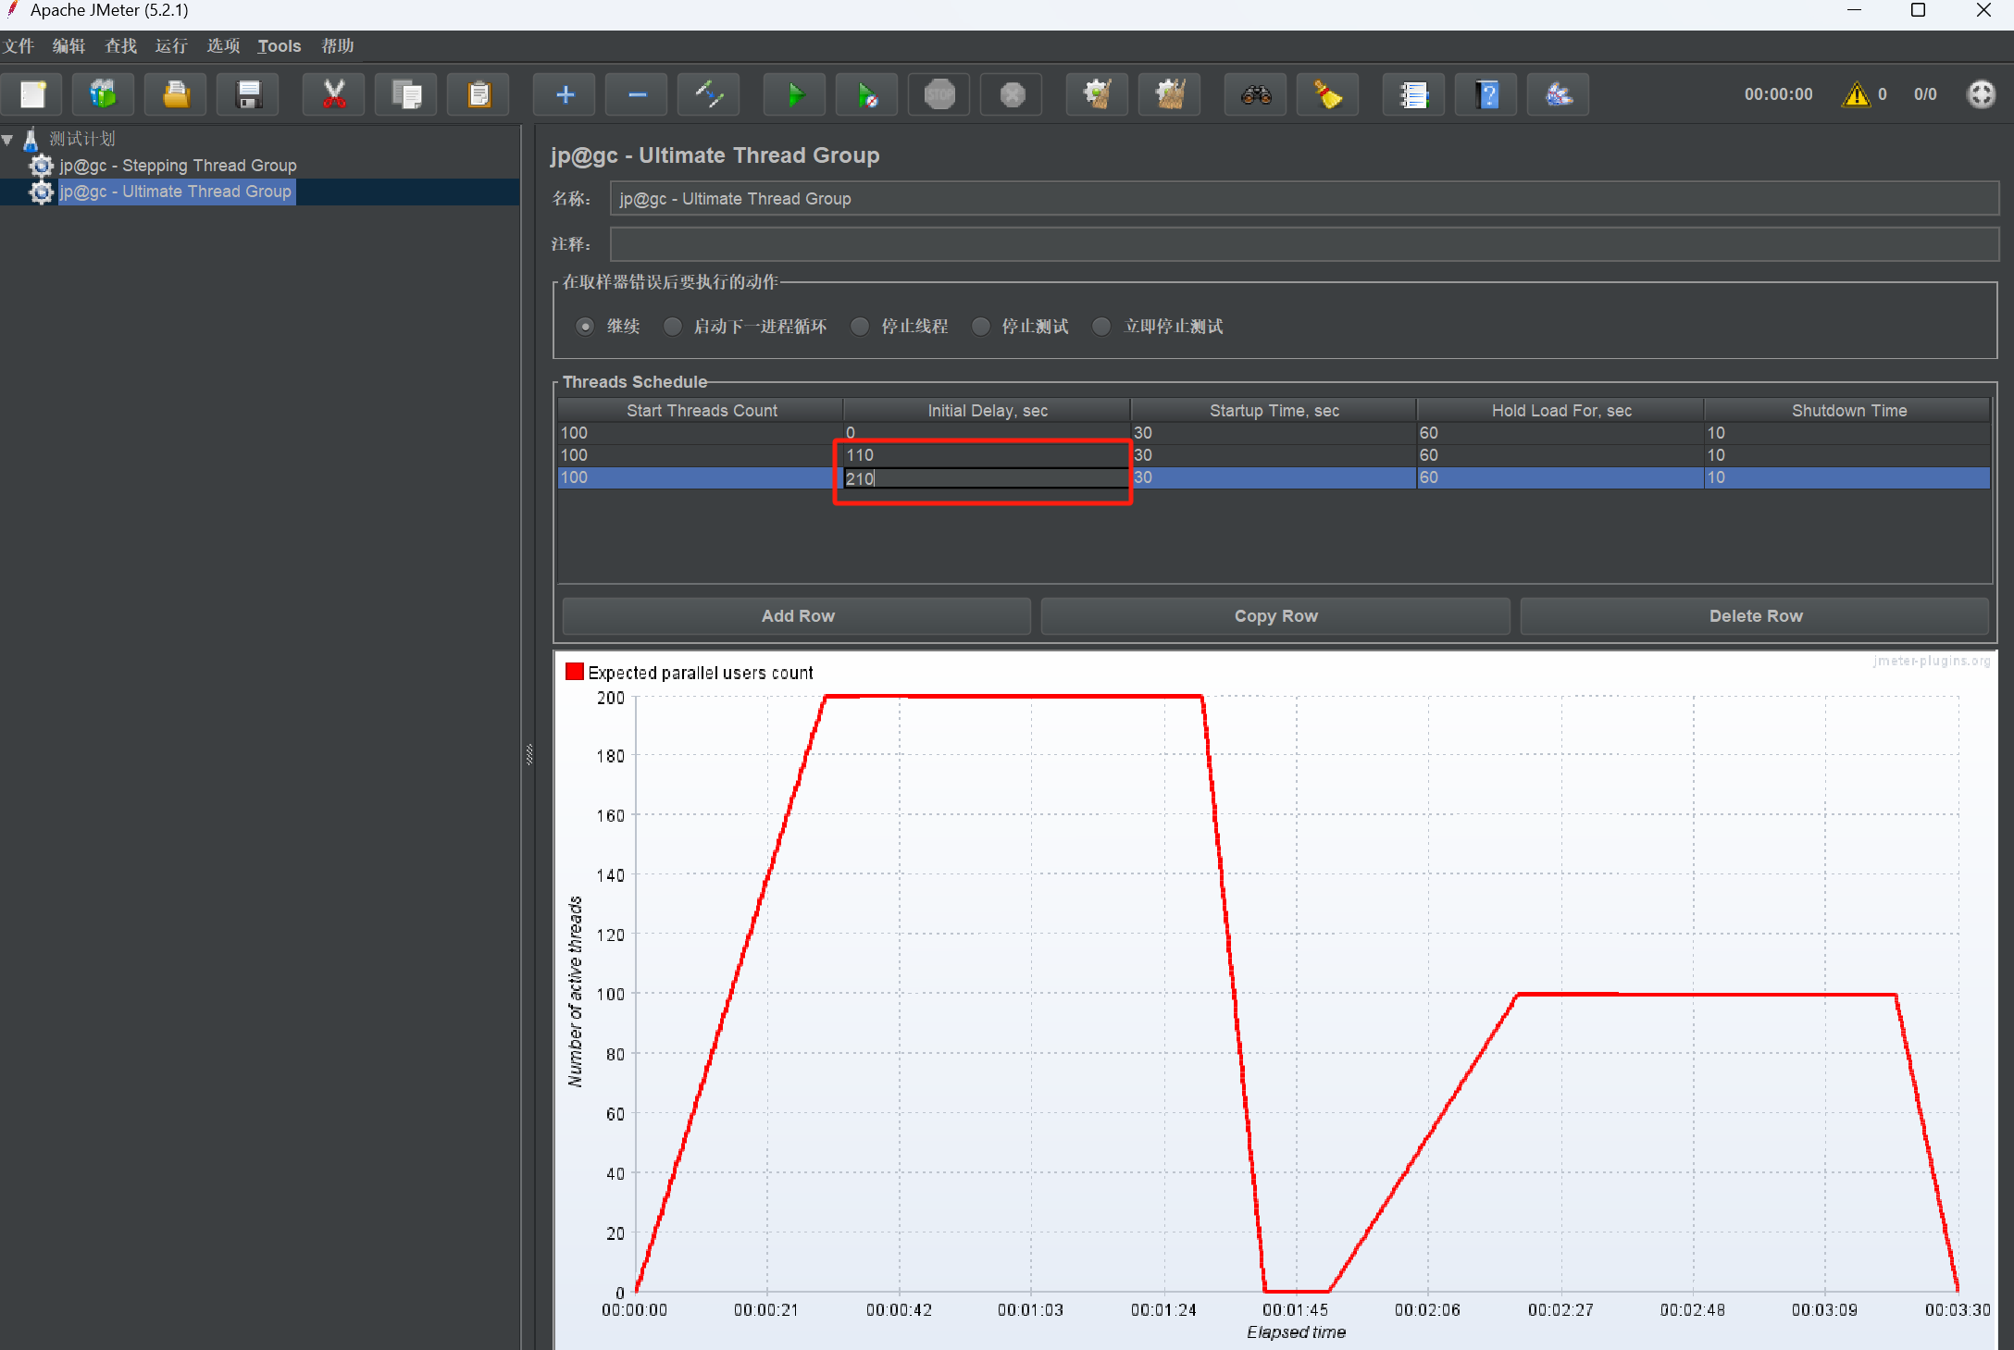Click the Toggle (pencil slash) toolbar icon
2014x1350 pixels.
coord(709,94)
